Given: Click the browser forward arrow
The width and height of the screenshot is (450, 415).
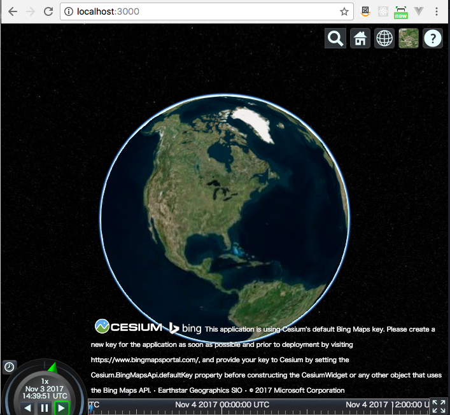Looking at the screenshot, I should coord(31,11).
